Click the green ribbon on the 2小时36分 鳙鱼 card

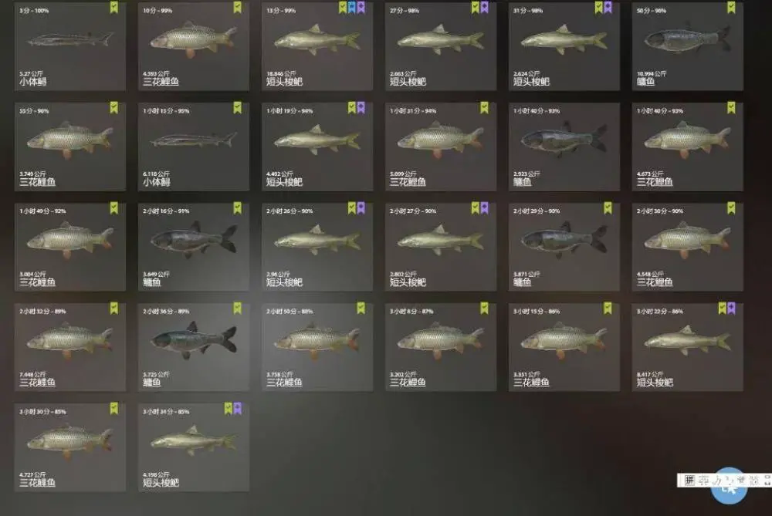[x=237, y=309]
